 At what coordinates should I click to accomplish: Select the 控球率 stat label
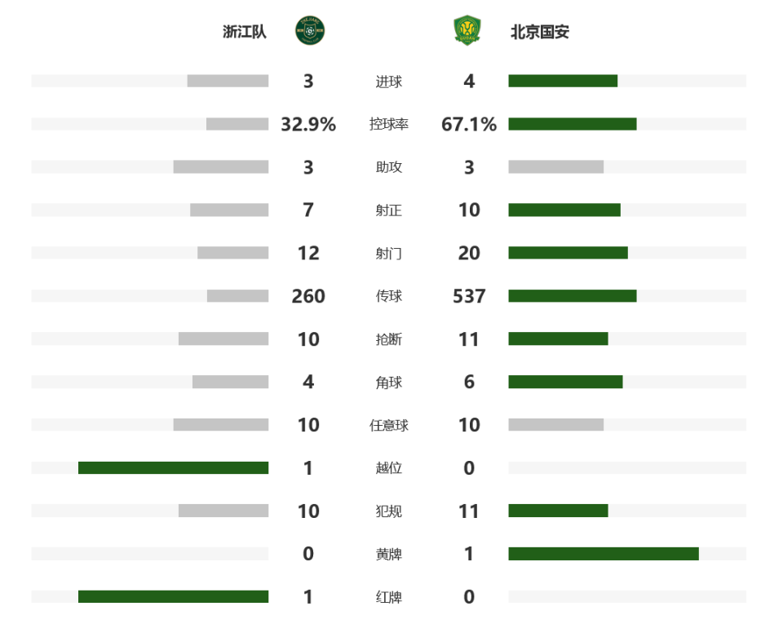point(388,124)
